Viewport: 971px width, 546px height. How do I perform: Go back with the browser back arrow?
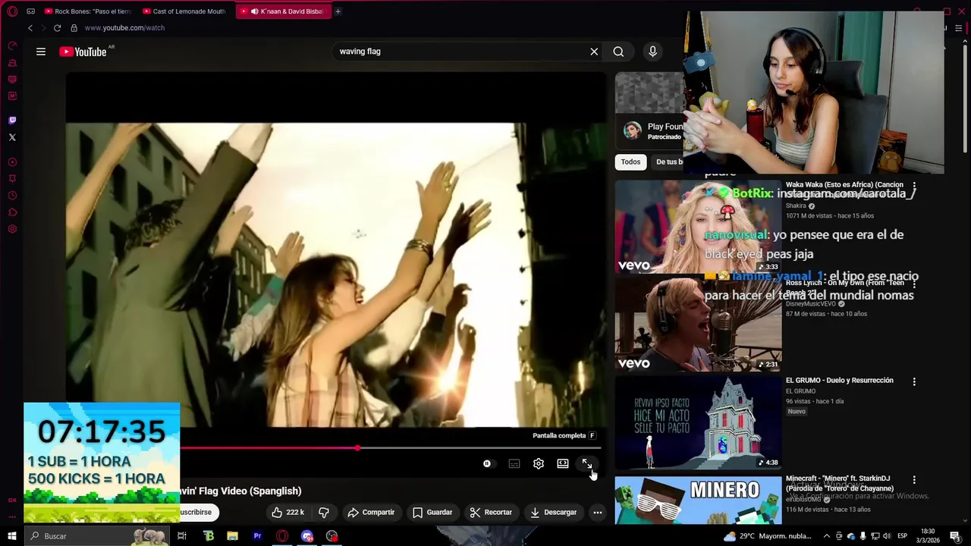[x=30, y=28]
